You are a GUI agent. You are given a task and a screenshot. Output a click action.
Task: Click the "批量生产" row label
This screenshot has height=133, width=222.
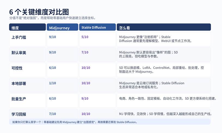pyautogui.click(x=19, y=99)
